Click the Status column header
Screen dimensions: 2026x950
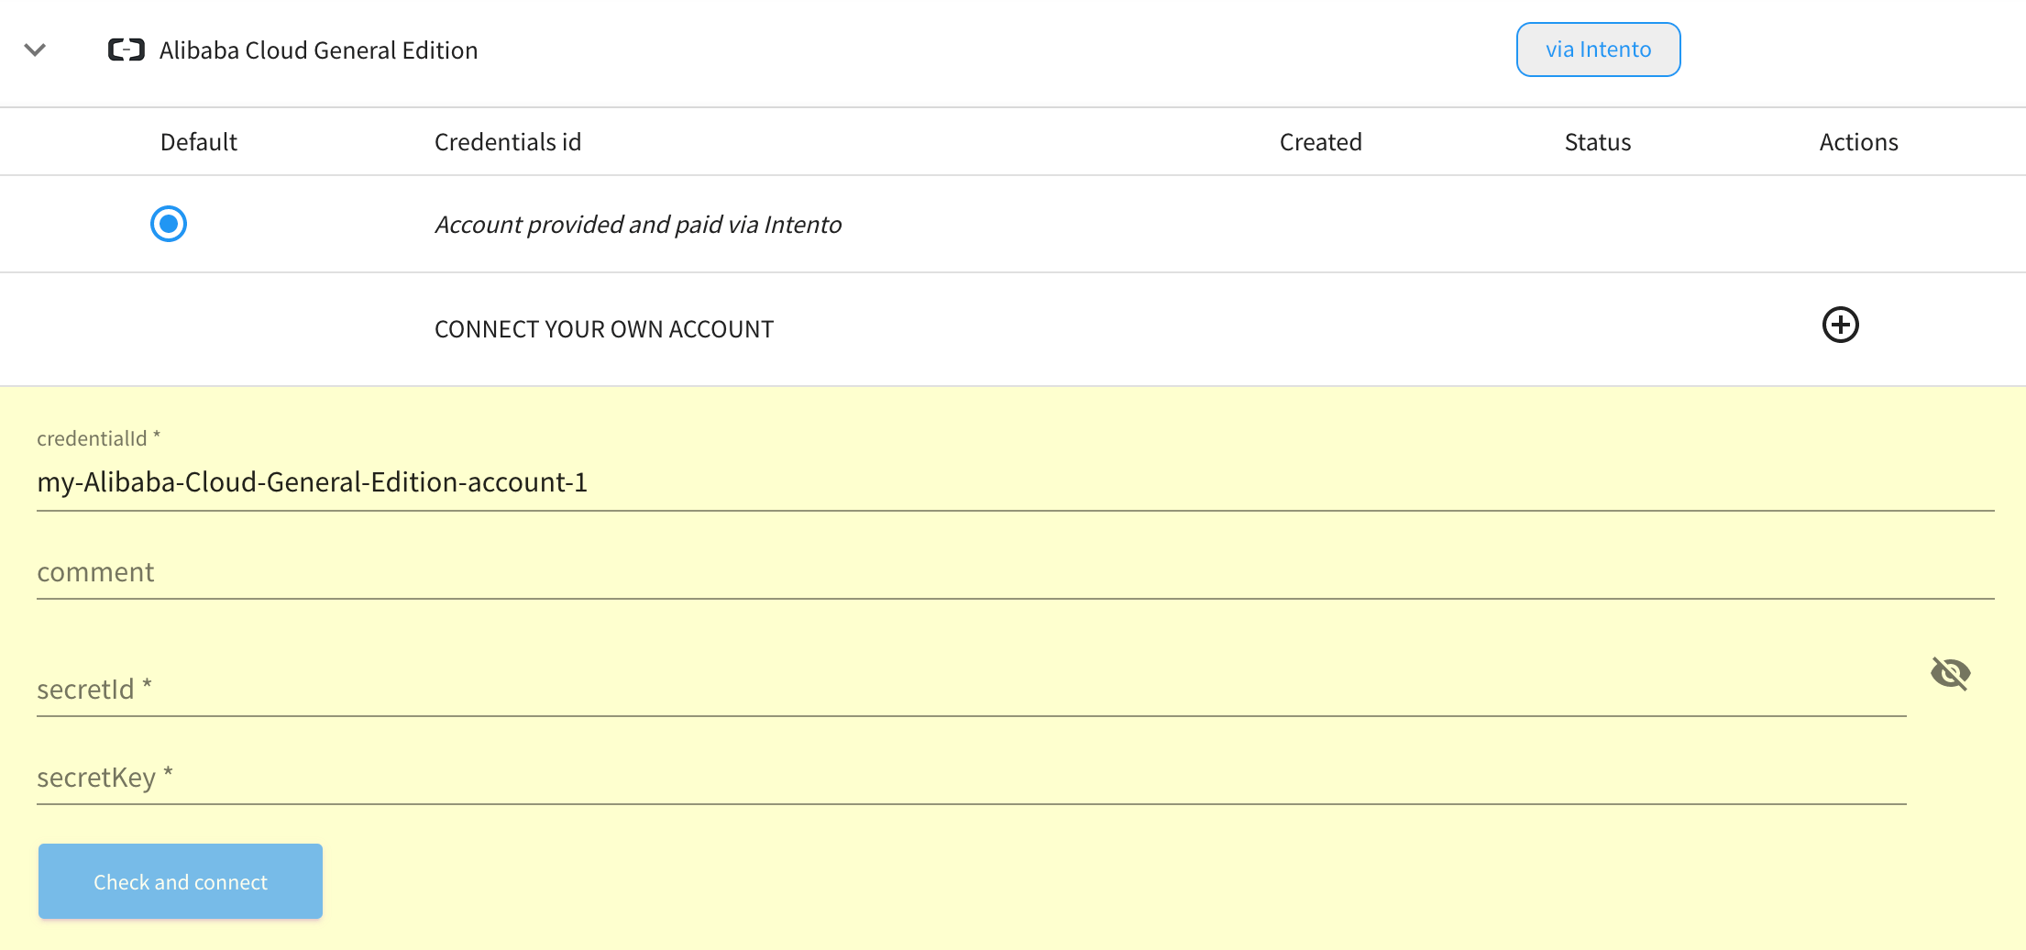pyautogui.click(x=1597, y=142)
